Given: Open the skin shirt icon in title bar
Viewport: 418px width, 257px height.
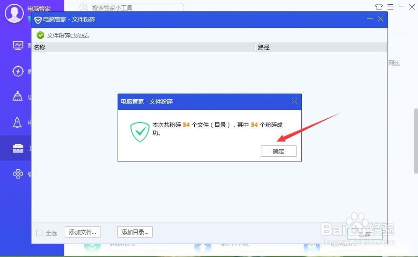Looking at the screenshot, I should tap(379, 7).
